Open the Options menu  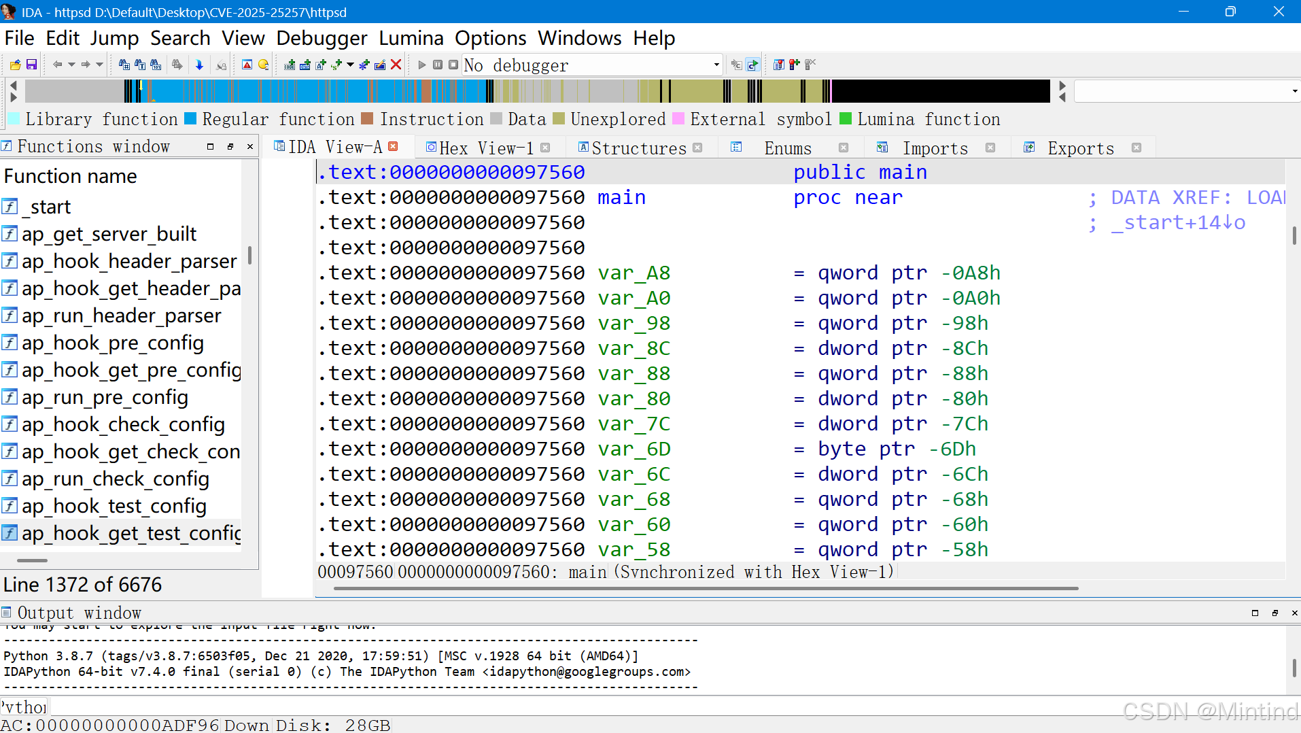tap(491, 38)
